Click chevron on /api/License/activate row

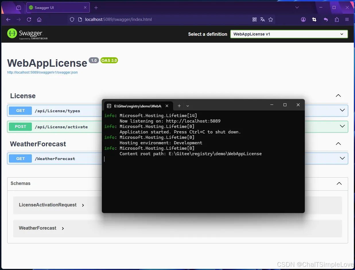(x=342, y=126)
